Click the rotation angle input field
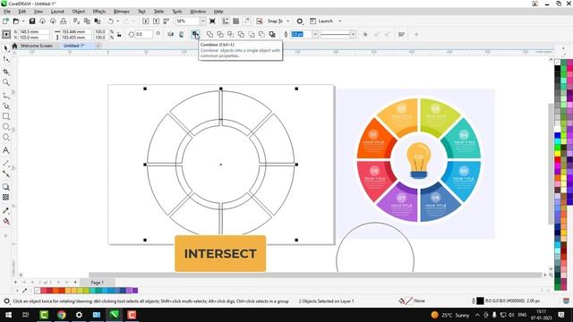This screenshot has width=573, height=322. 143,34
